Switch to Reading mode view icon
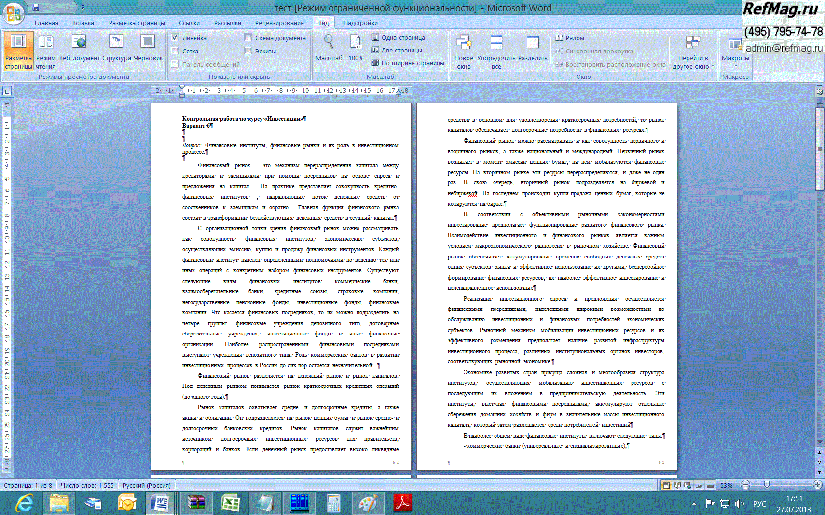 click(x=46, y=43)
